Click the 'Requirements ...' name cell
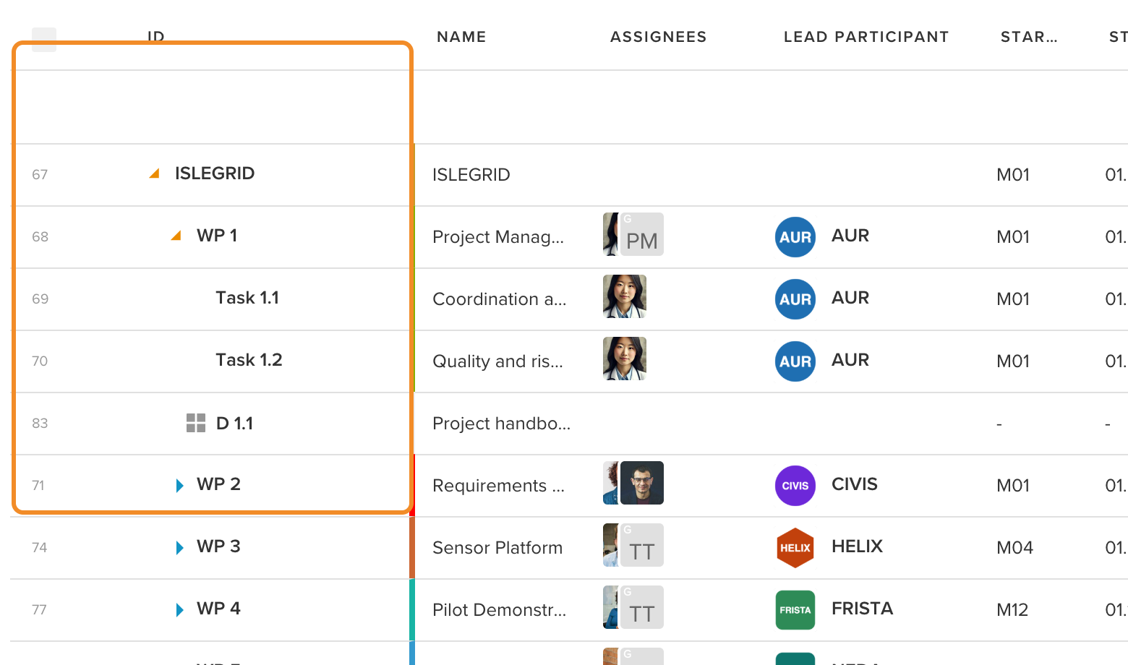The image size is (1128, 665). point(498,486)
